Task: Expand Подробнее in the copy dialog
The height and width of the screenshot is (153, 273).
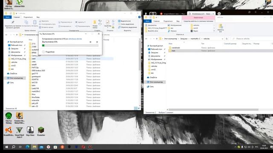Action: click(x=48, y=52)
